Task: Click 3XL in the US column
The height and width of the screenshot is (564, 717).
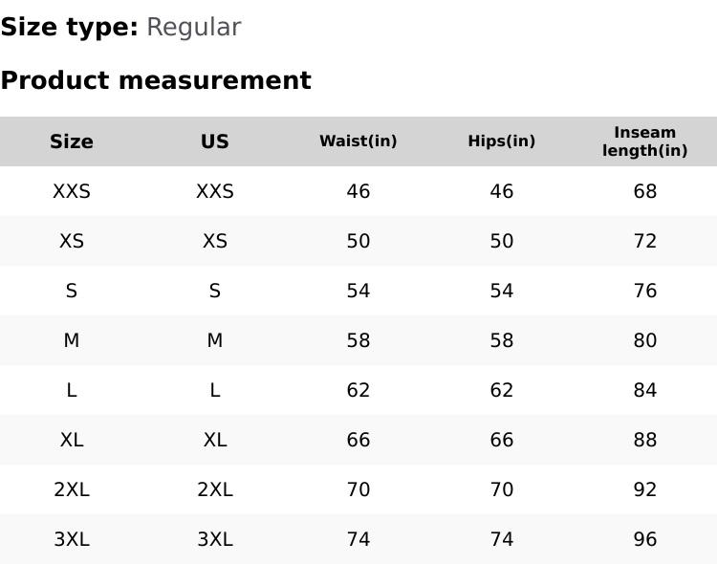Action: click(x=215, y=539)
